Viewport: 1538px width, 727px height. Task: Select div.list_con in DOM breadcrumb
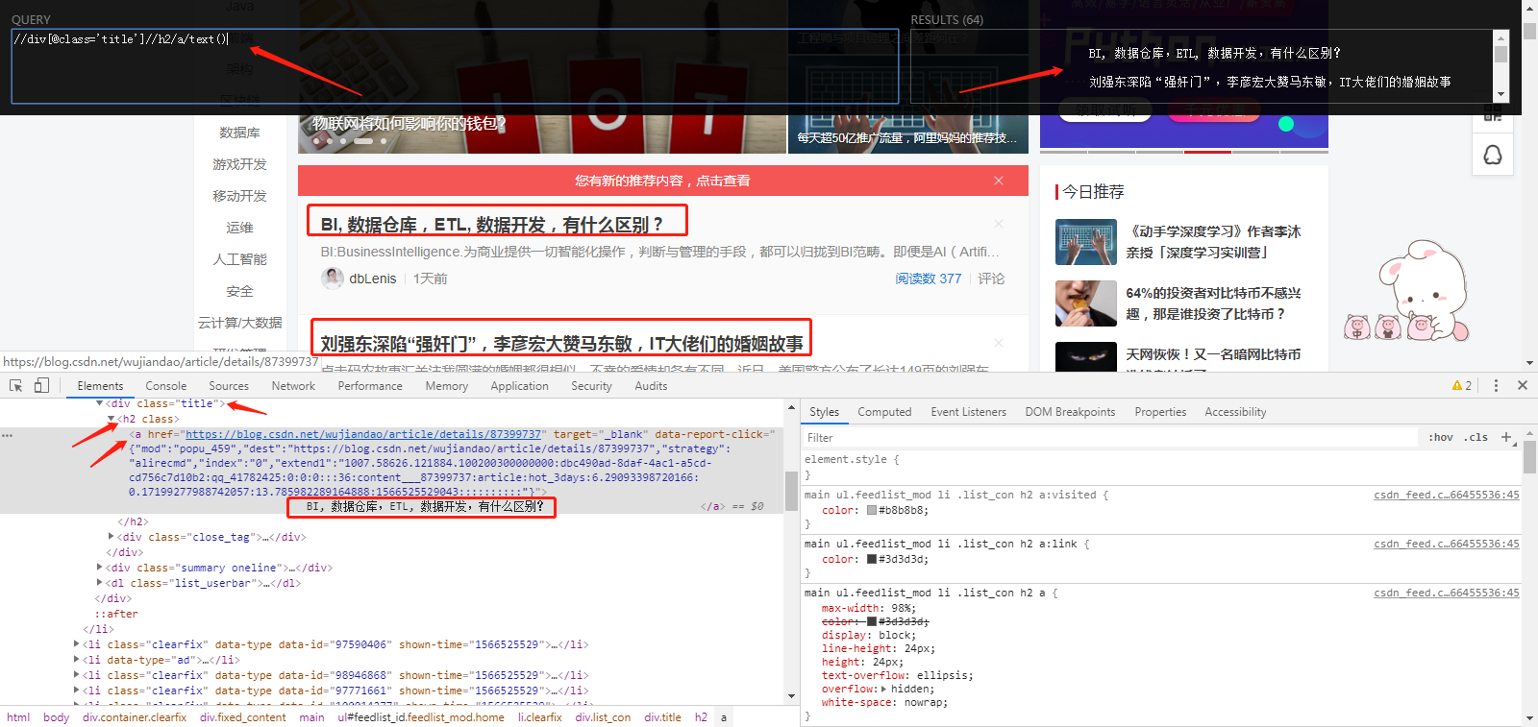pyautogui.click(x=603, y=717)
